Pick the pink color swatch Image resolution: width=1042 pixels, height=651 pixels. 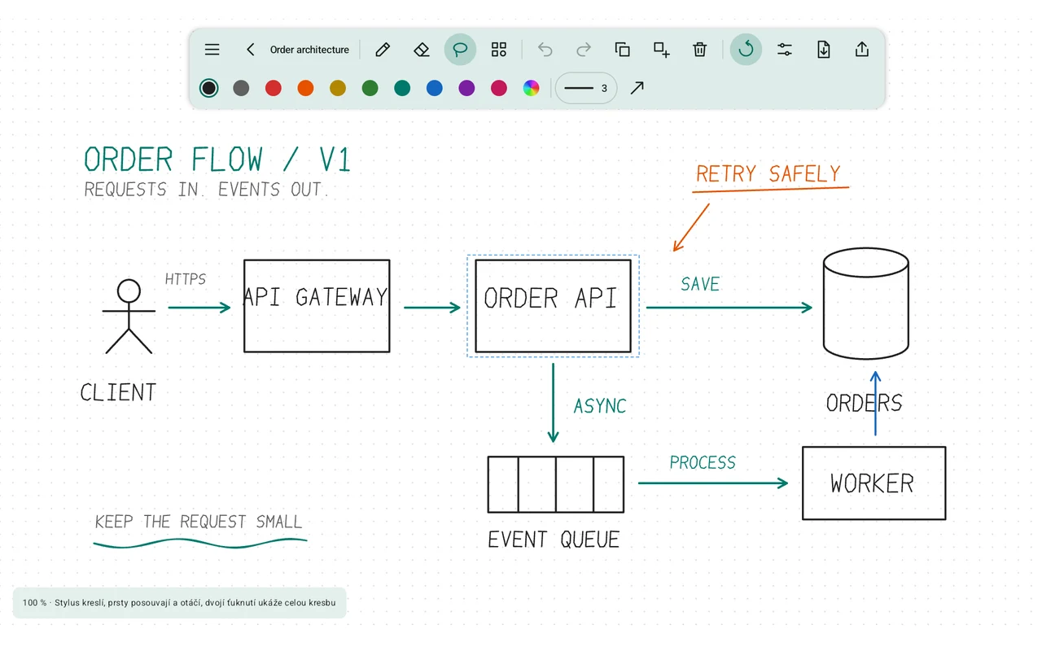point(499,88)
